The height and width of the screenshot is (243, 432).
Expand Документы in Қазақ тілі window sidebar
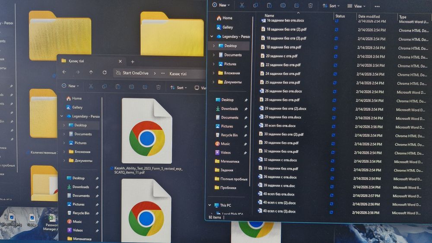[x=64, y=161]
